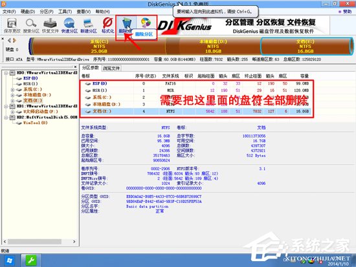The image size is (356, 267).
Task: Select HD2:MsftVirtualDisk in the tree
Action: pyautogui.click(x=47, y=117)
